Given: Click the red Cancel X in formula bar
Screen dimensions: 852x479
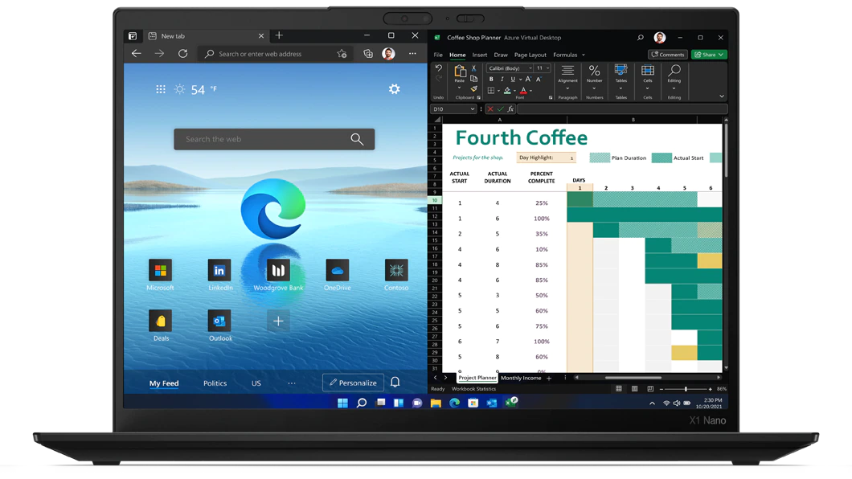Looking at the screenshot, I should point(490,109).
